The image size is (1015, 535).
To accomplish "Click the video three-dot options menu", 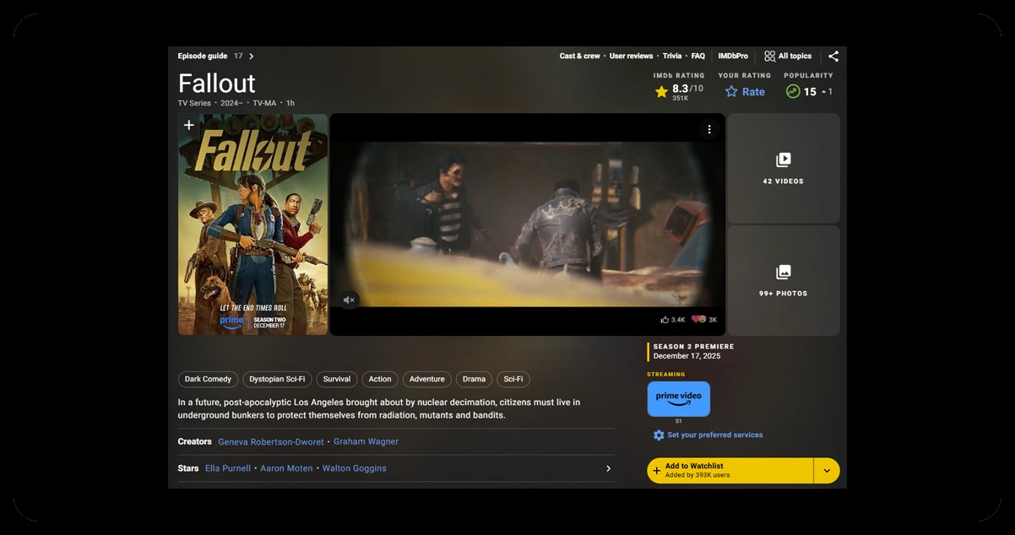I will point(709,129).
